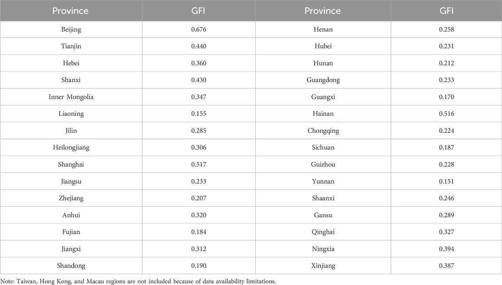The height and width of the screenshot is (285, 502).
Task: Click the Hainan province cell
Action: click(x=323, y=114)
